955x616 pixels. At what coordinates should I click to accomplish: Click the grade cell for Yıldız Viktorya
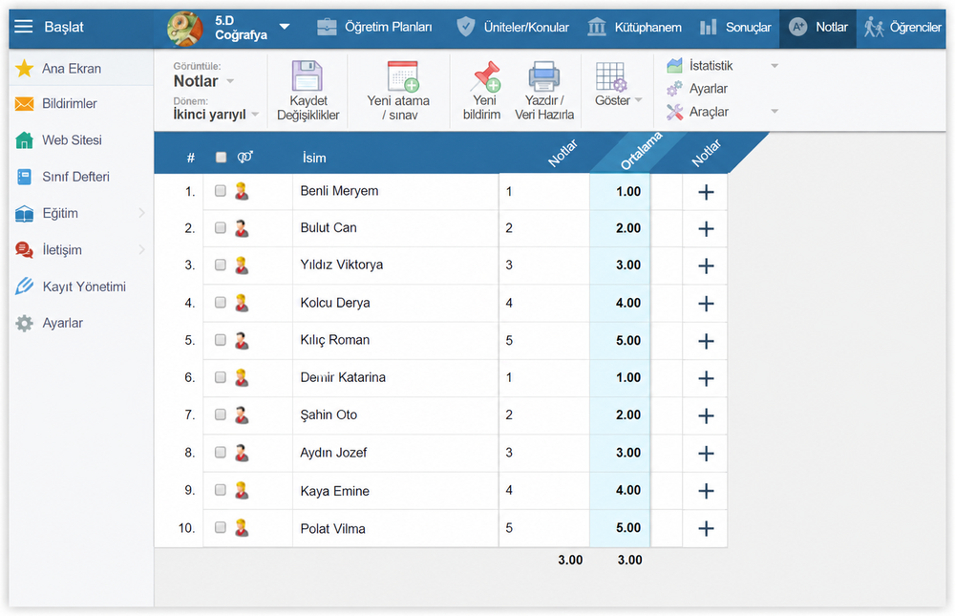click(544, 266)
